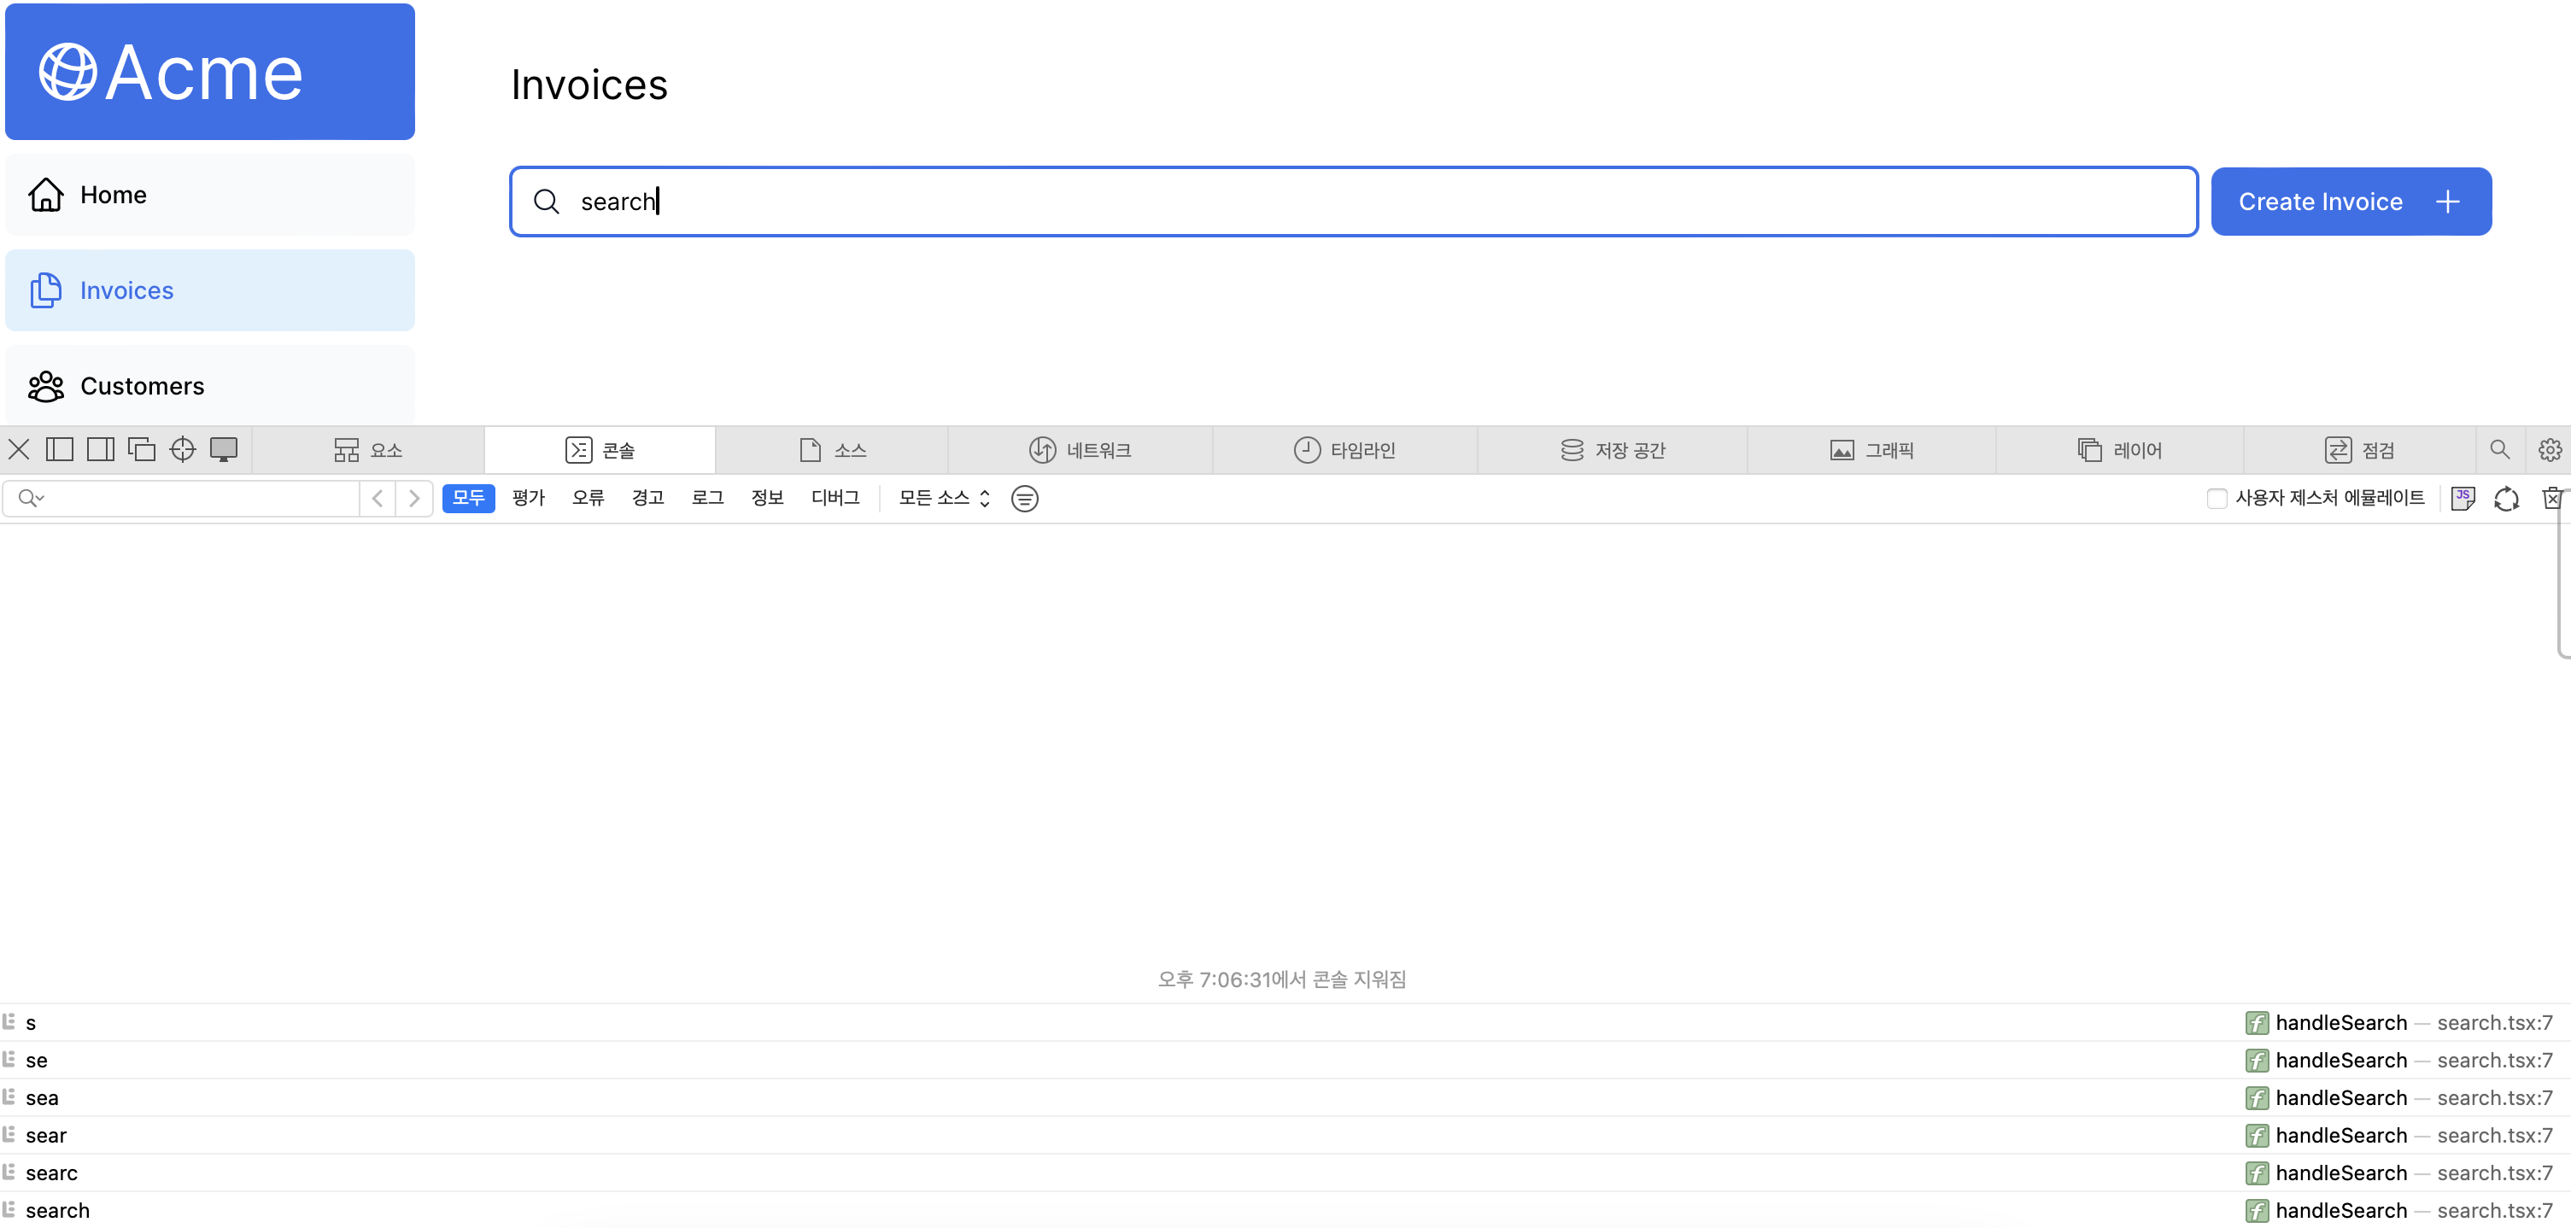Viewport: 2571px width, 1228px height.
Task: Dock inspector to the right side
Action: (101, 450)
